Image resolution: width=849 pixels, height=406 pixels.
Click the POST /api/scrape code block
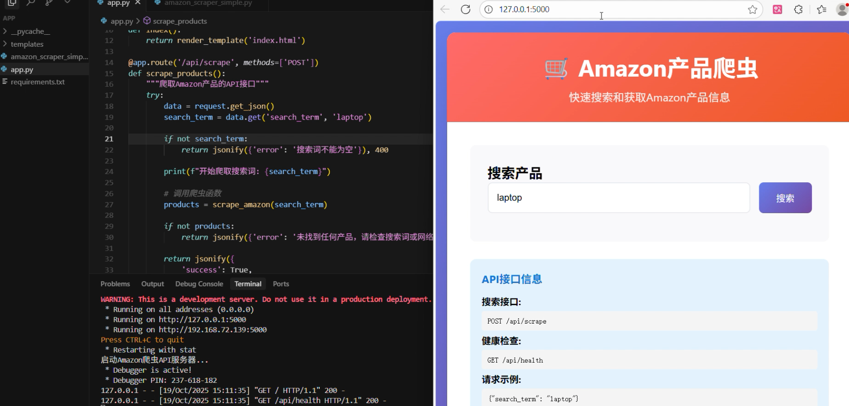pyautogui.click(x=649, y=321)
